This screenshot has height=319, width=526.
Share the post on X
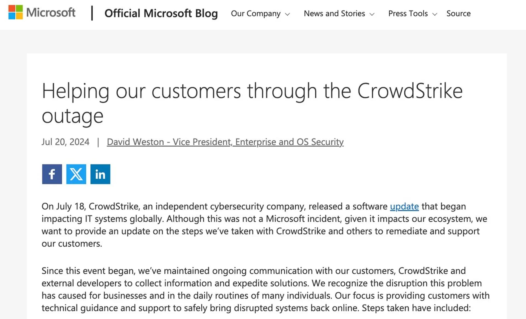(x=76, y=174)
